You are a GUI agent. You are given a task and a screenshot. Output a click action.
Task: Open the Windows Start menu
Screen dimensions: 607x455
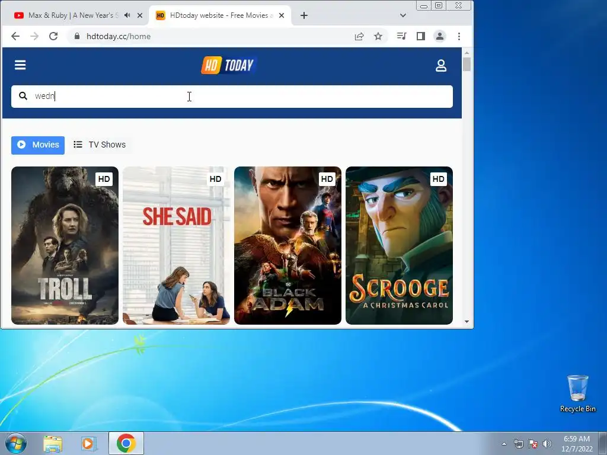pos(15,443)
